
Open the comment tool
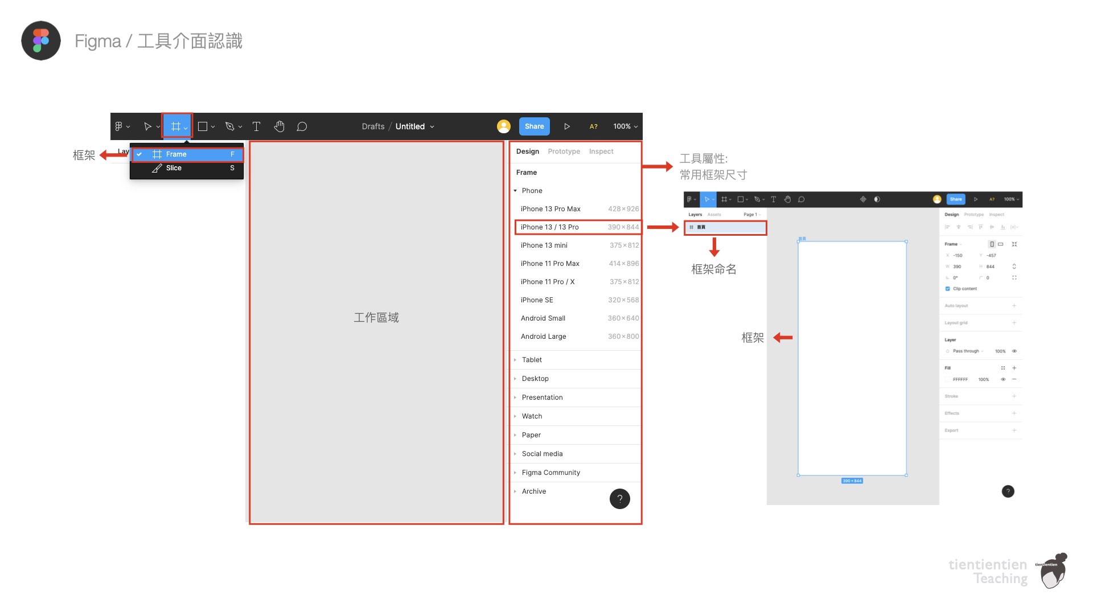(302, 126)
